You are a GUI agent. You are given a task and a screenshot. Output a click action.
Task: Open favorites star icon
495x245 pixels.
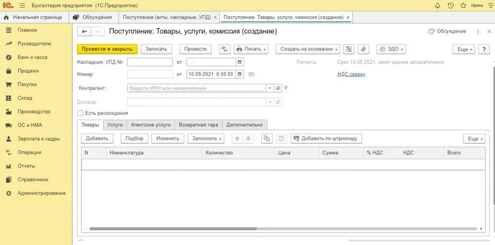[x=463, y=6]
